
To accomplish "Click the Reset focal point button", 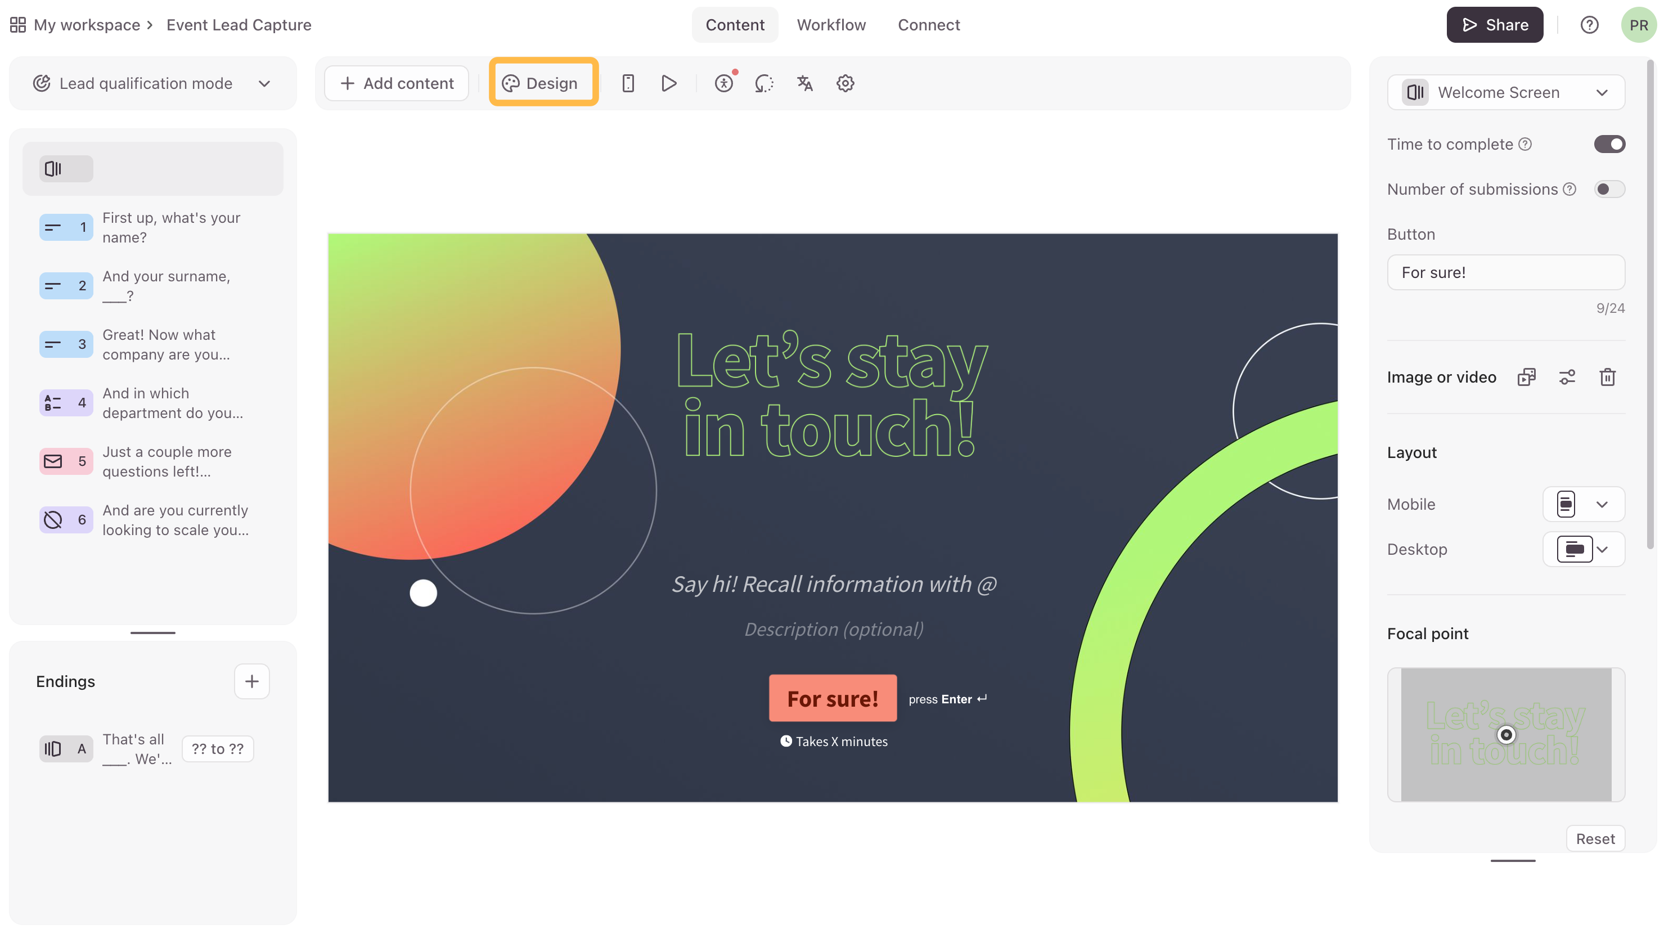I will point(1595,838).
